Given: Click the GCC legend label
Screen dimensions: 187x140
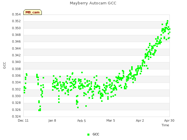Looking at the screenshot, I should [x=96, y=134].
